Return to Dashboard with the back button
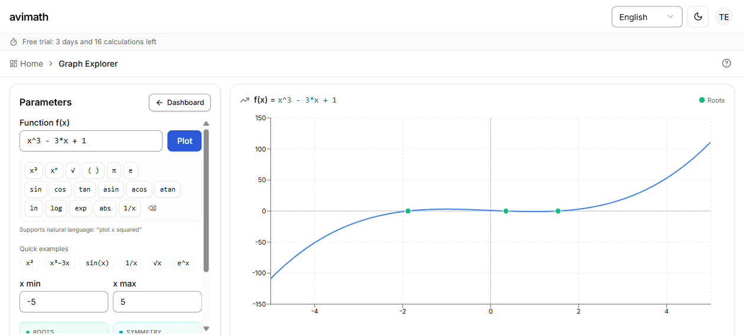Image resolution: width=744 pixels, height=336 pixels. 180,103
